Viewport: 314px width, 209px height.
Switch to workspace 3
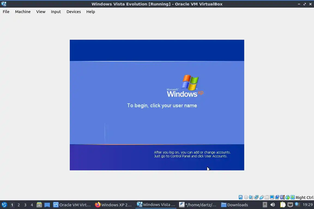(25, 205)
